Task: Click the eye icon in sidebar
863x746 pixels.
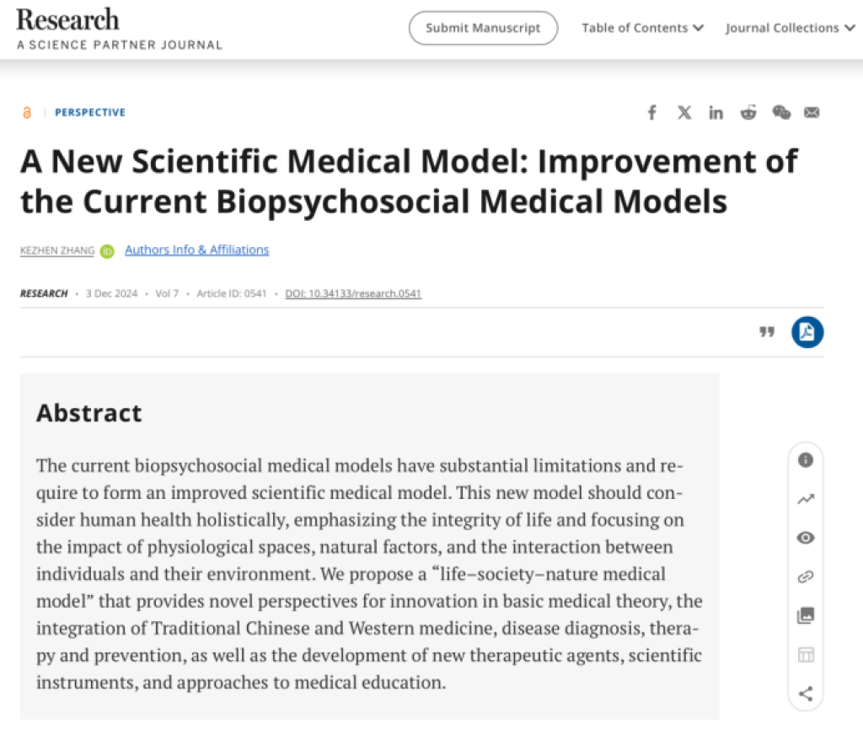Action: click(x=806, y=538)
